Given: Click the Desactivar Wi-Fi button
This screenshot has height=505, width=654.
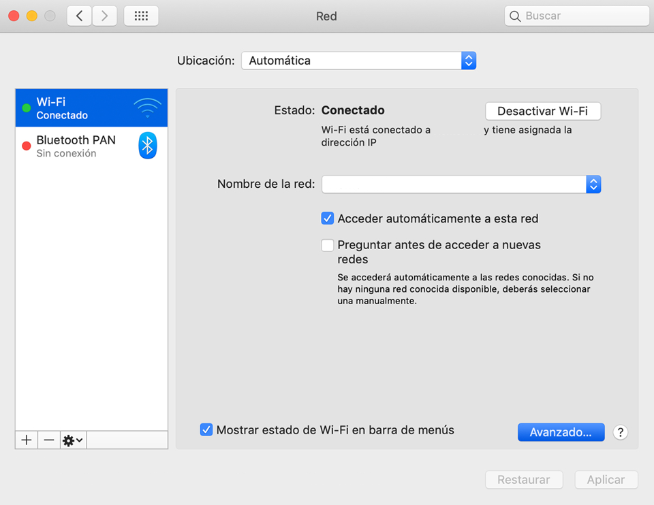Looking at the screenshot, I should tap(542, 111).
